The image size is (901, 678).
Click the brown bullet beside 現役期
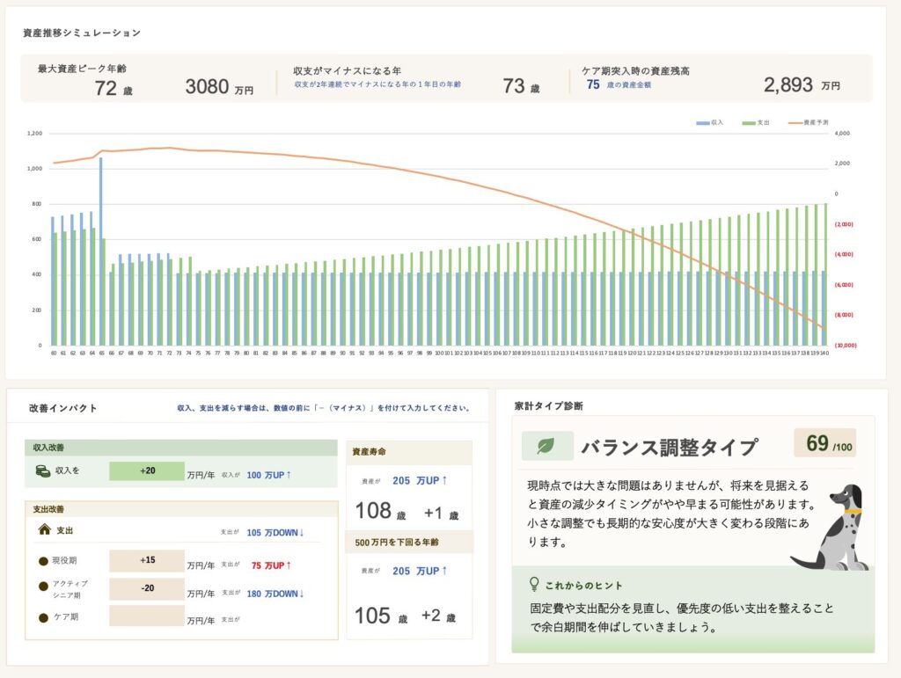point(42,561)
